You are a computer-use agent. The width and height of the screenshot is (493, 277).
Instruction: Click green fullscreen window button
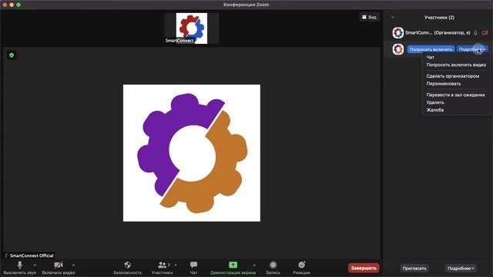click(18, 5)
